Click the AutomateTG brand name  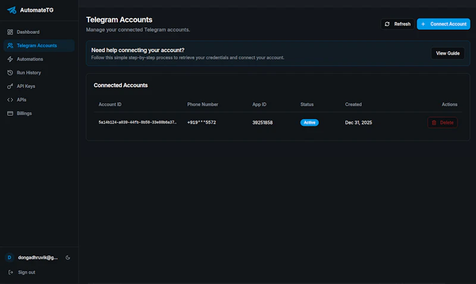(x=37, y=10)
